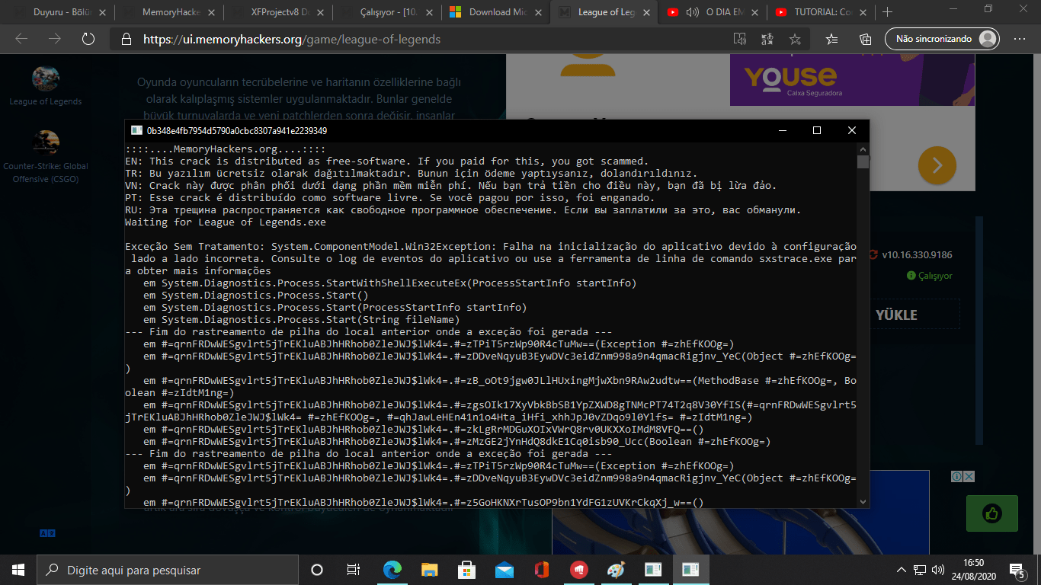
Task: View site info via the address bar padlock
Action: tap(127, 40)
